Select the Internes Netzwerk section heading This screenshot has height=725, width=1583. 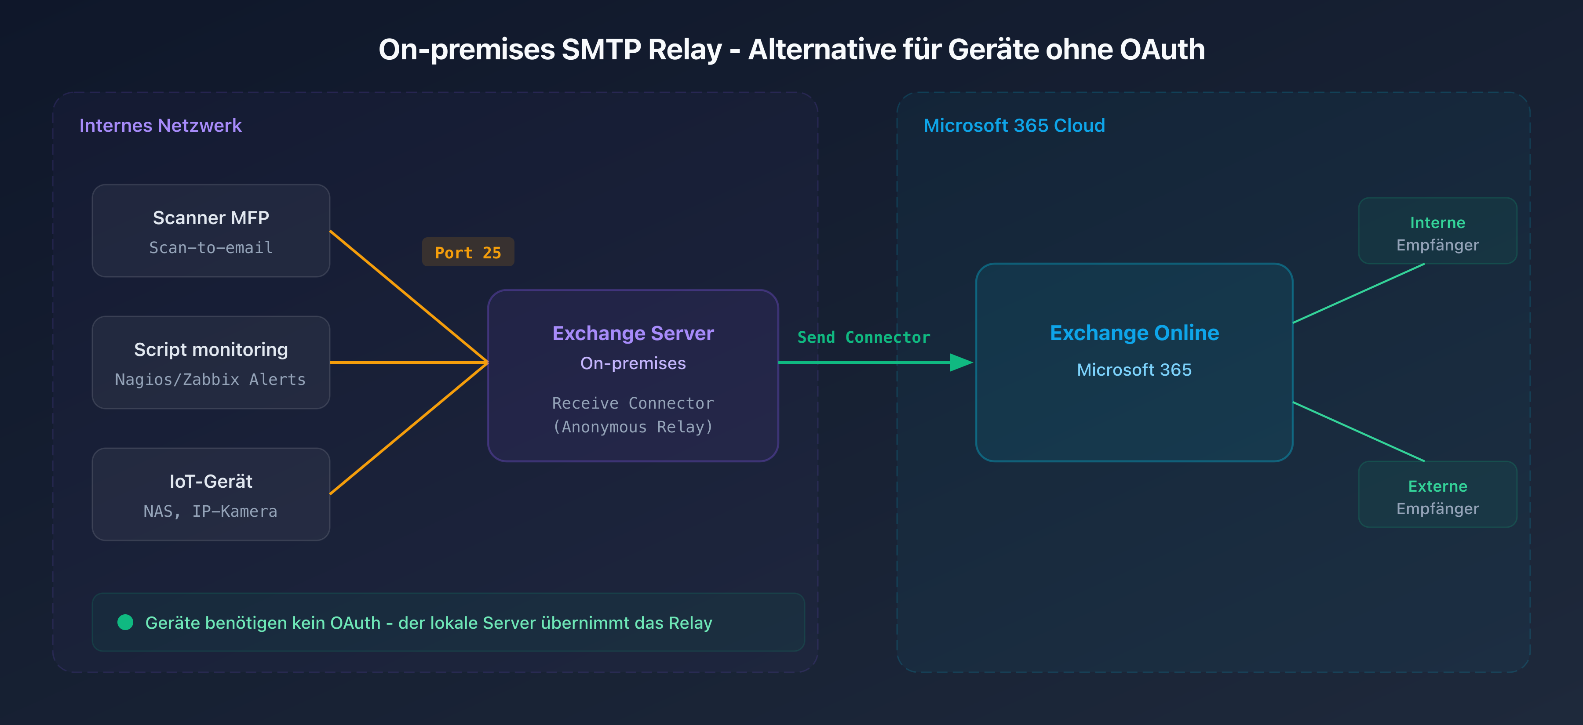coord(160,125)
